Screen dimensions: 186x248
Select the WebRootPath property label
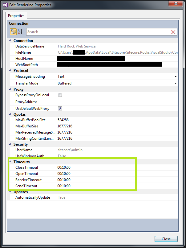[26, 65]
